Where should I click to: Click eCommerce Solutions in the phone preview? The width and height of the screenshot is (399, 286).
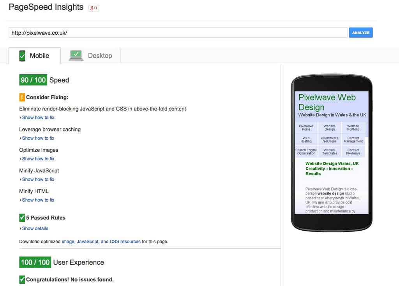(x=330, y=140)
